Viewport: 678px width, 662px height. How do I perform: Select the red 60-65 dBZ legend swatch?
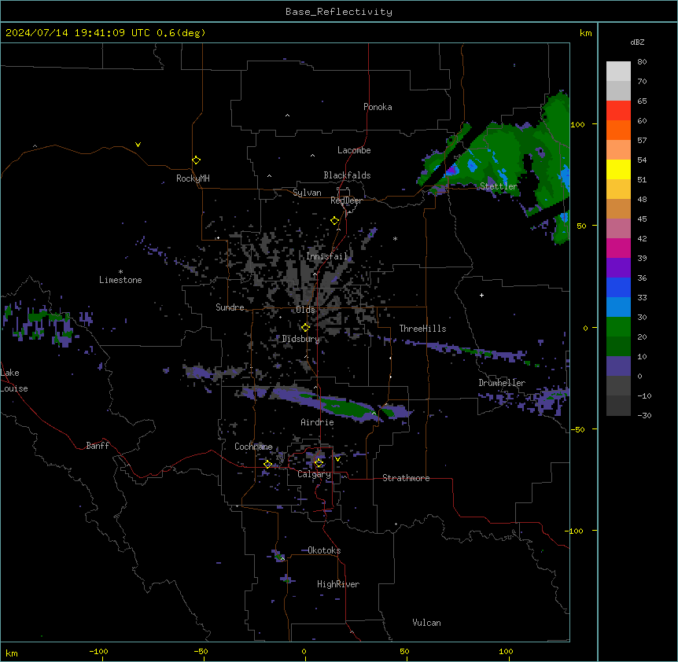click(618, 110)
